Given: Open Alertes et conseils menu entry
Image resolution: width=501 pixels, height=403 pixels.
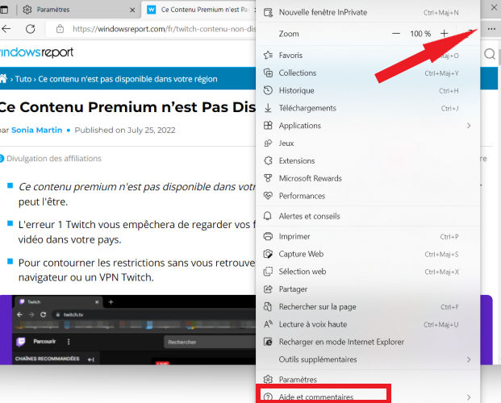Looking at the screenshot, I should [x=367, y=216].
